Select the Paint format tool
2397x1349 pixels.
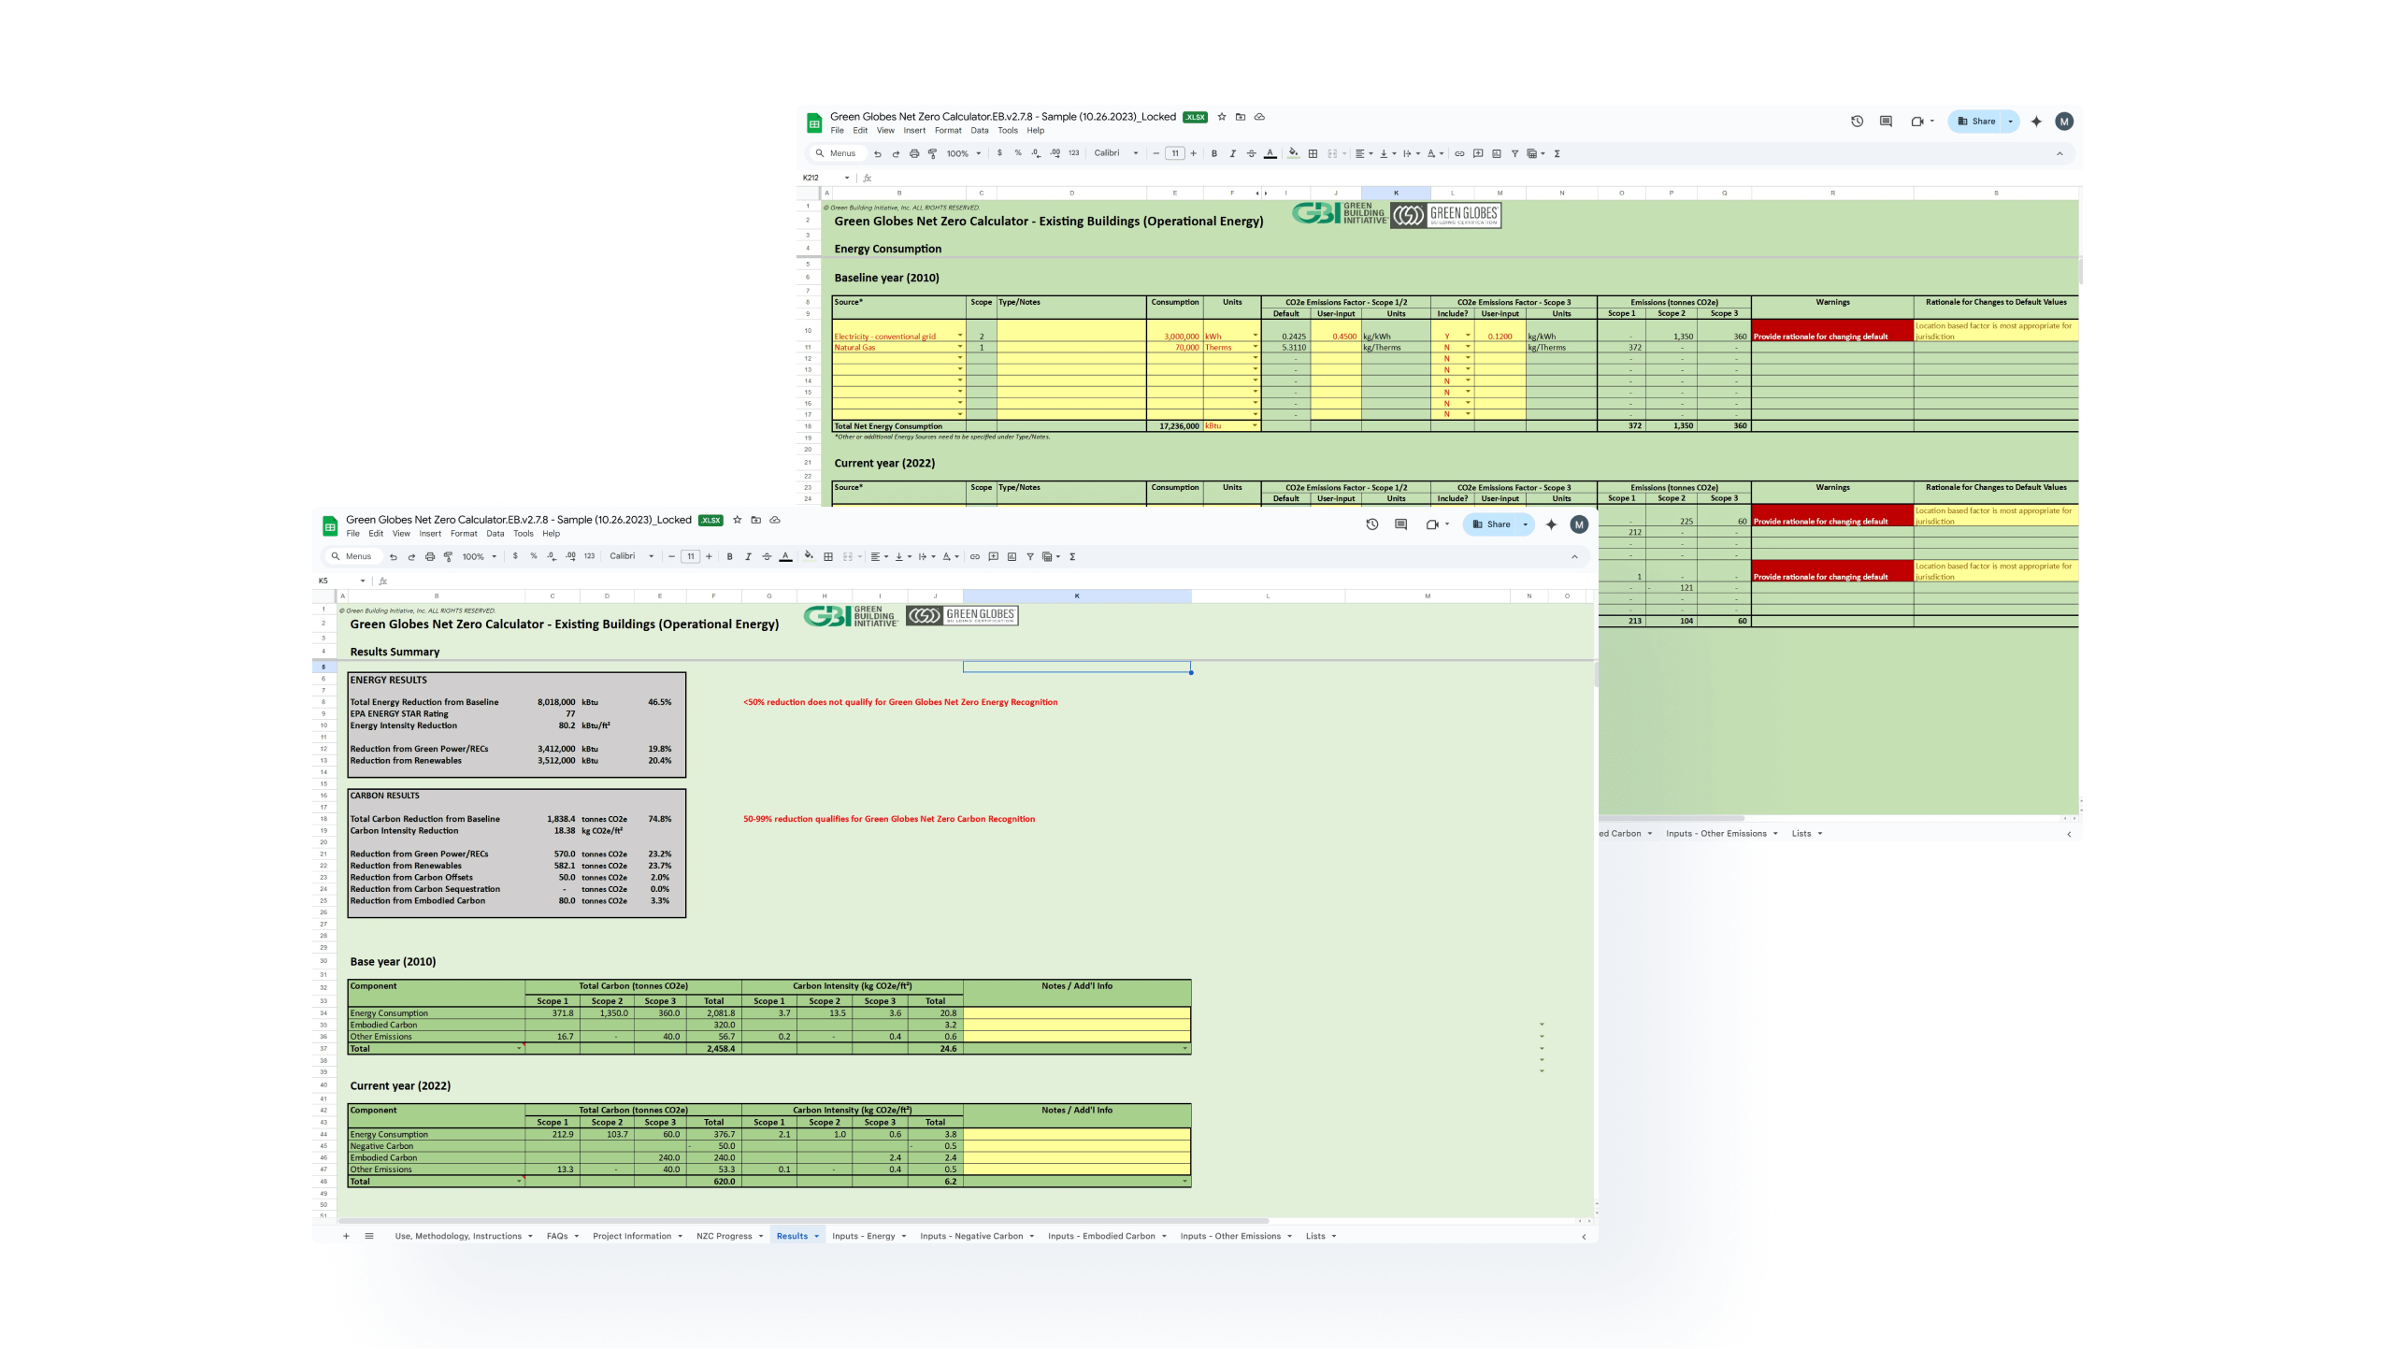tap(449, 556)
